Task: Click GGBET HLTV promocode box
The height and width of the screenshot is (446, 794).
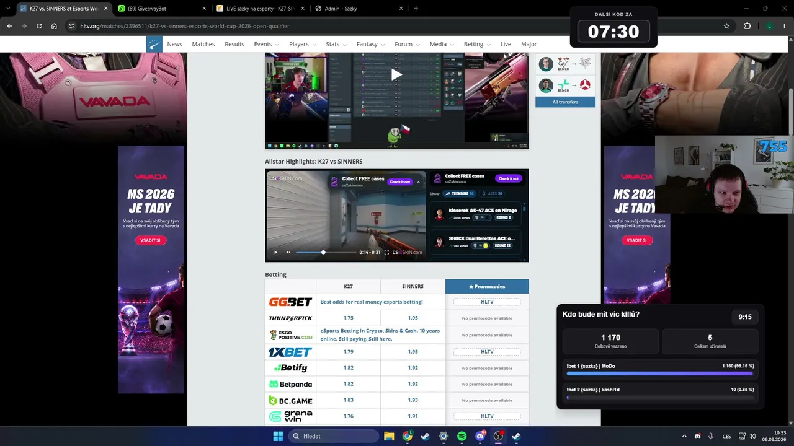Action: tap(487, 302)
